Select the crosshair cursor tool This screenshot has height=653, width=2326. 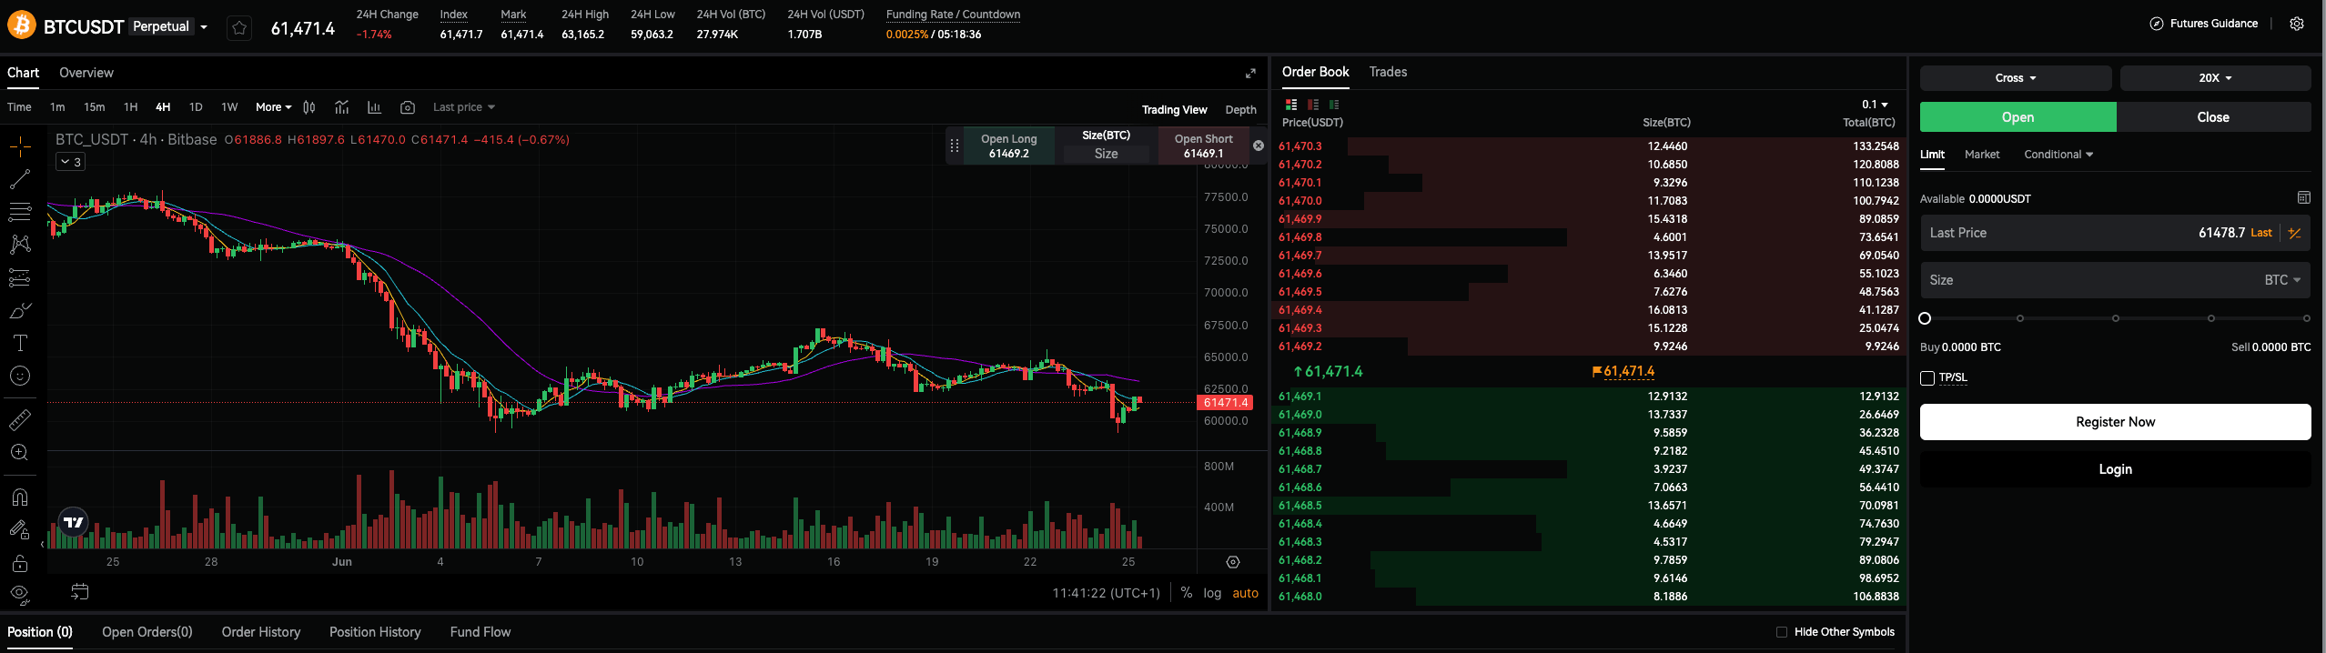(x=20, y=146)
